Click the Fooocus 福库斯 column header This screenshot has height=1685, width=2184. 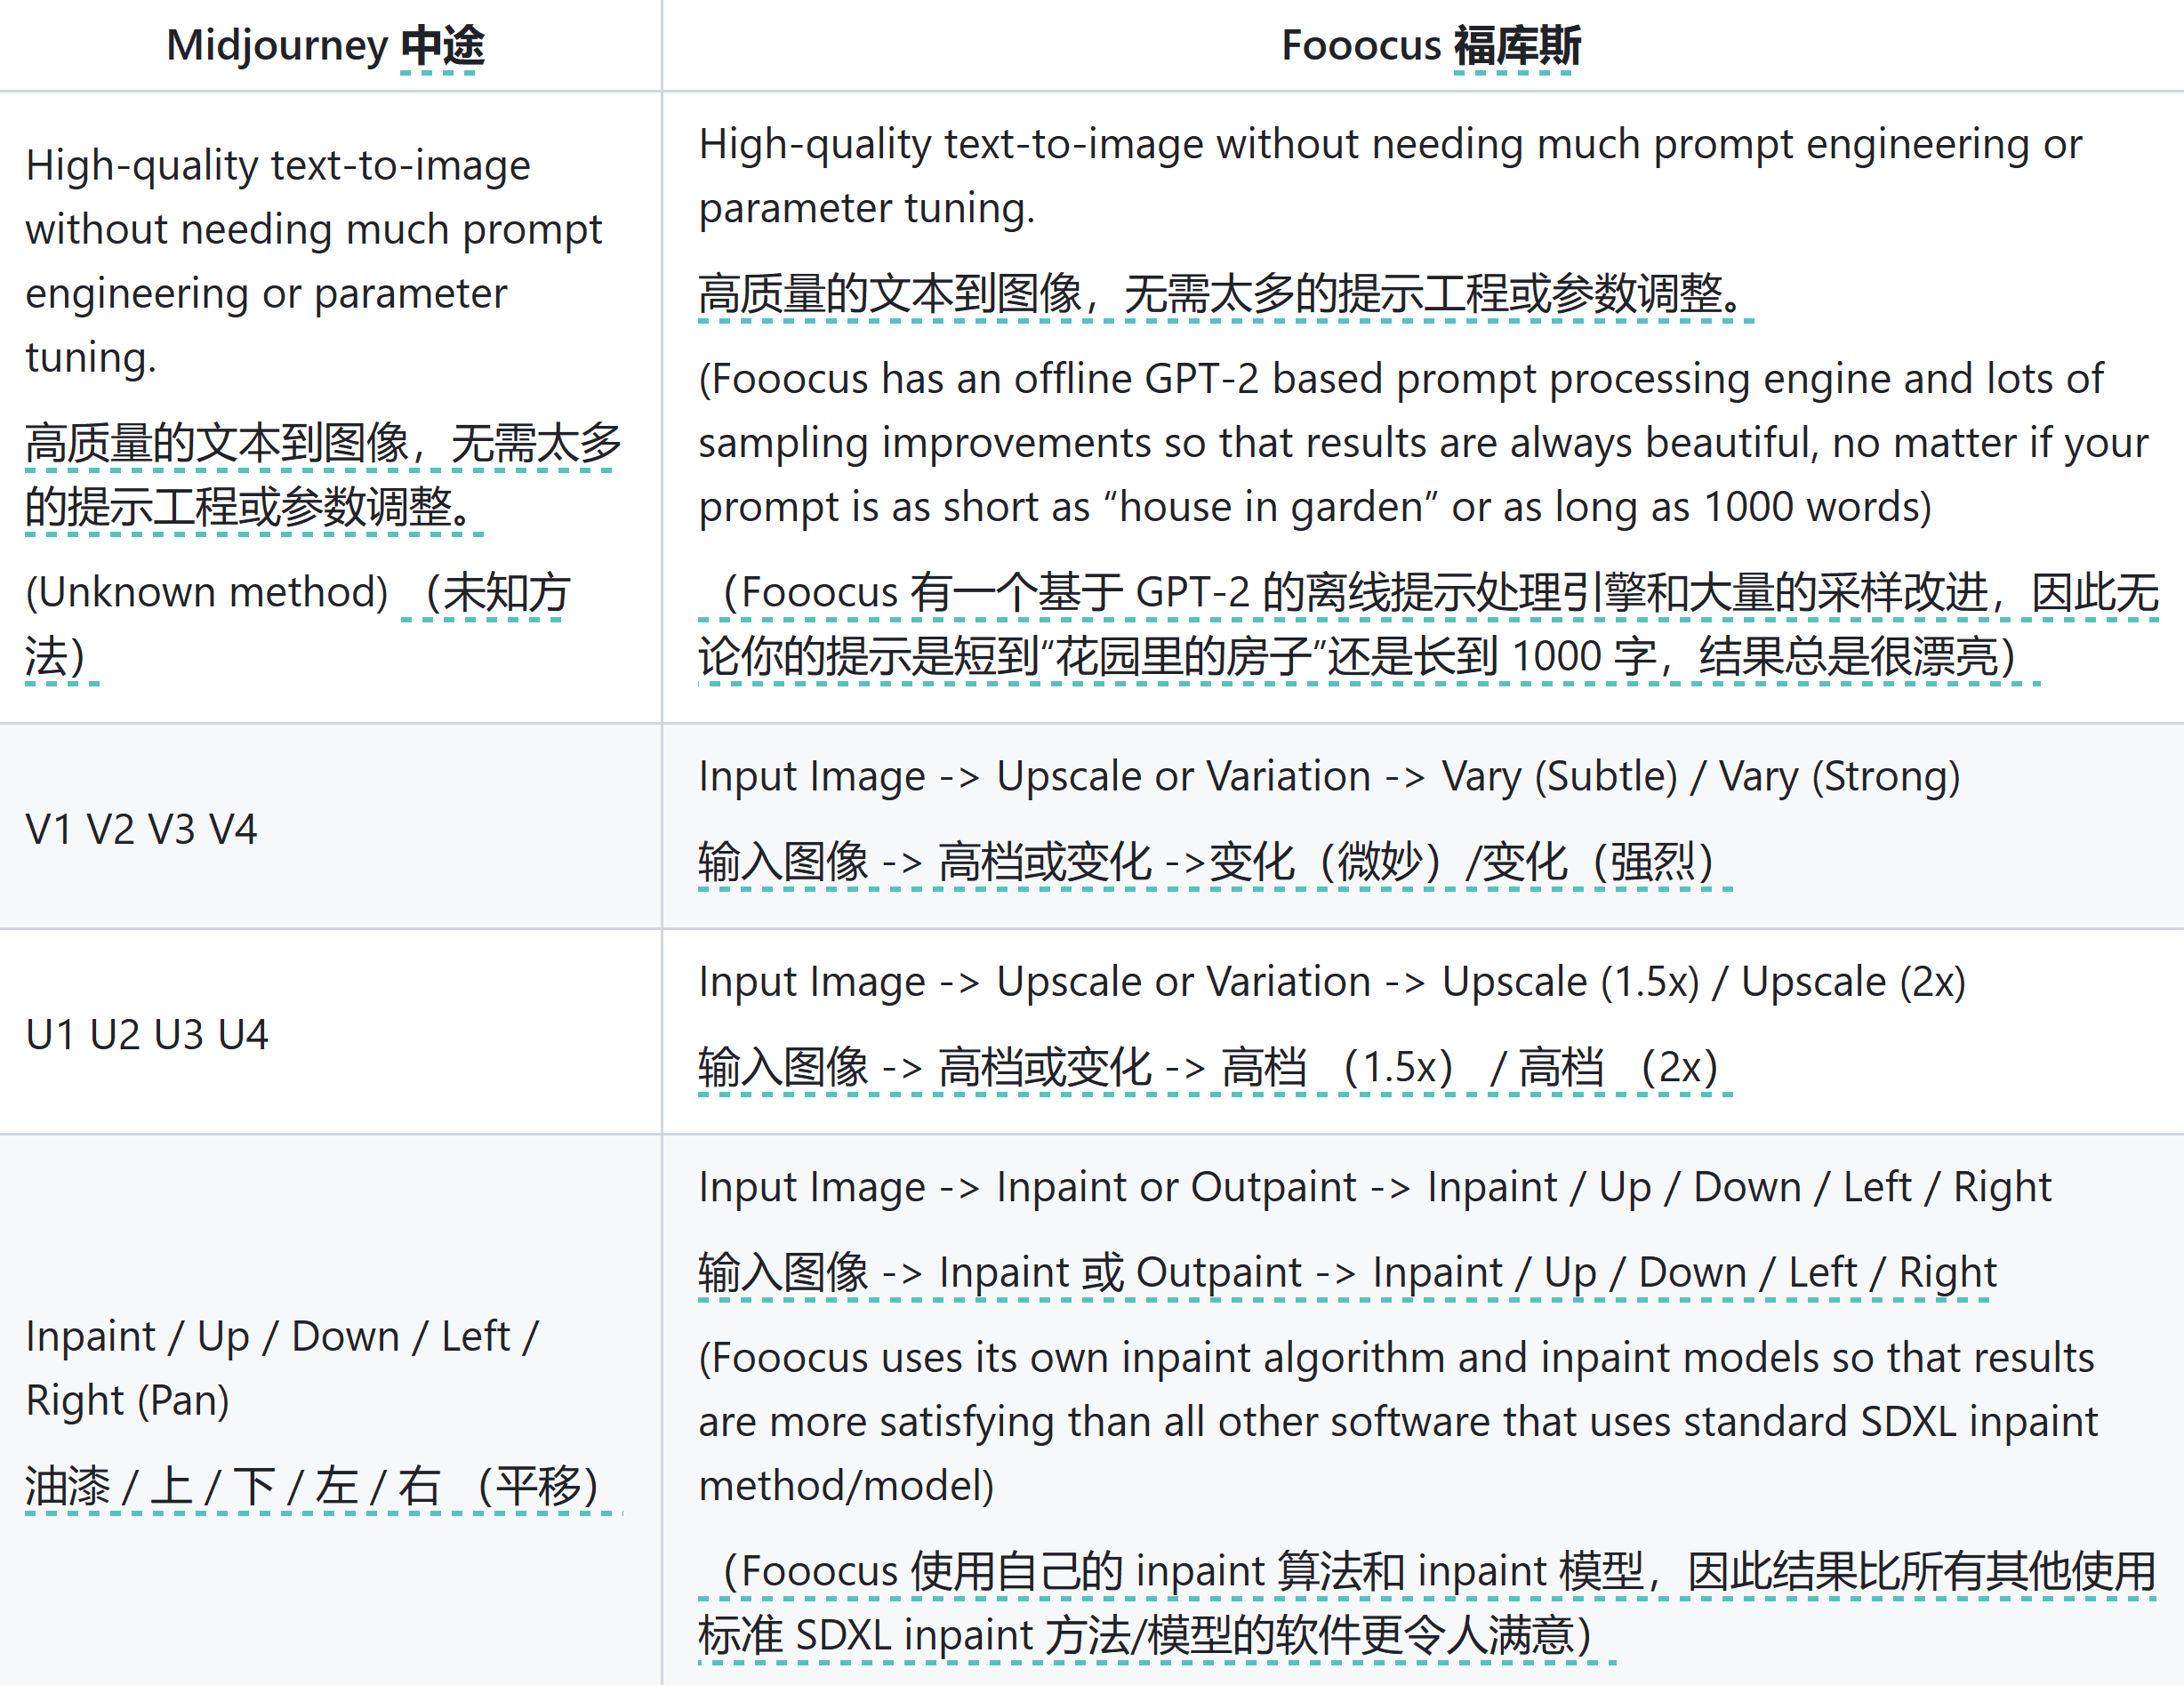[x=1430, y=46]
